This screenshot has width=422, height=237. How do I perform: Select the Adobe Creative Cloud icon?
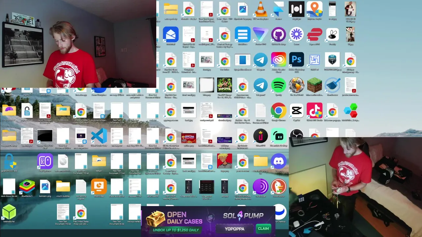[278, 60]
